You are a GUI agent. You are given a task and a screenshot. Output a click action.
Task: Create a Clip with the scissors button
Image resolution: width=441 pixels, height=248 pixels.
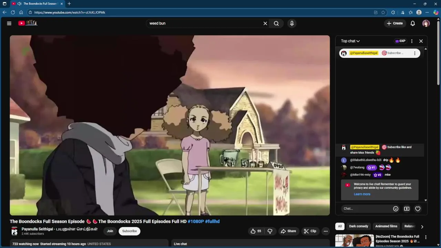310,231
